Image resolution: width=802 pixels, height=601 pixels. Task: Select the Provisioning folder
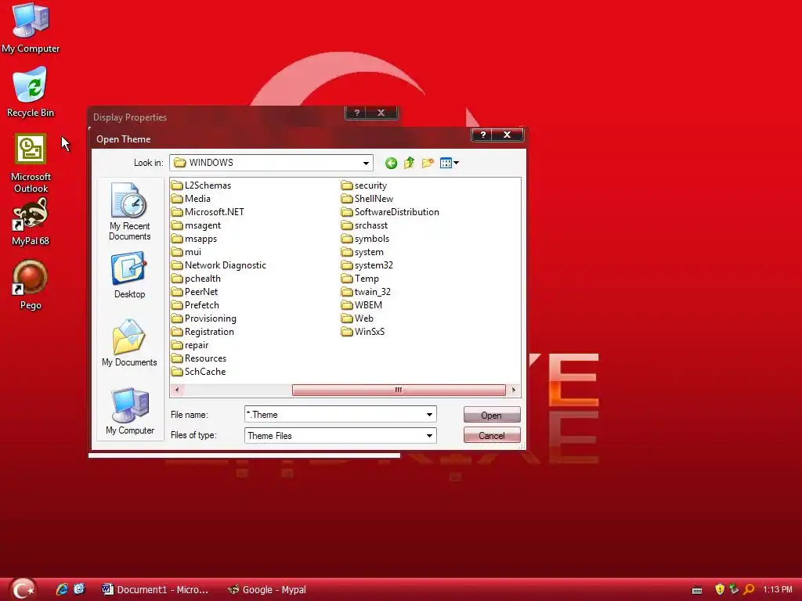point(204,318)
